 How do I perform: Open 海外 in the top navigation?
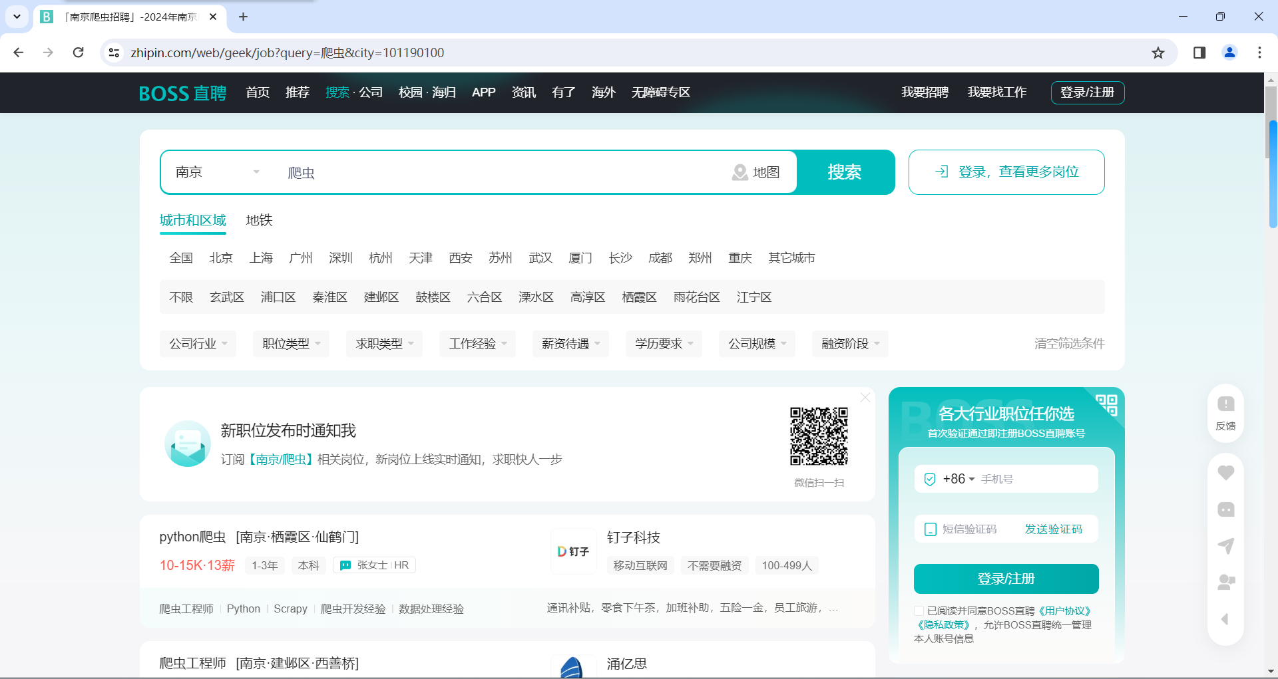(604, 92)
